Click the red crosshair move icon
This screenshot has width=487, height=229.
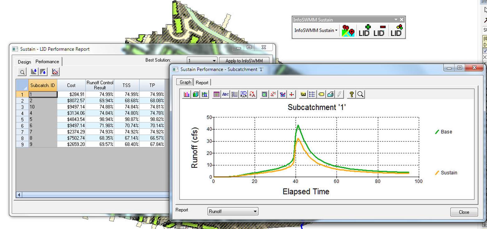coord(292,94)
